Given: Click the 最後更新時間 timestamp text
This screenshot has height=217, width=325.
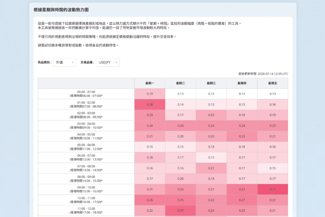Looking at the screenshot, I should tap(263, 74).
